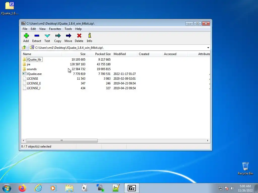Image resolution: width=258 pixels, height=193 pixels.
Task: Open the File menu
Action: pyautogui.click(x=25, y=29)
